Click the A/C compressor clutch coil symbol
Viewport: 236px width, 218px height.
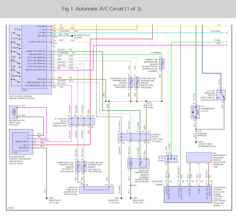[x=197, y=112]
